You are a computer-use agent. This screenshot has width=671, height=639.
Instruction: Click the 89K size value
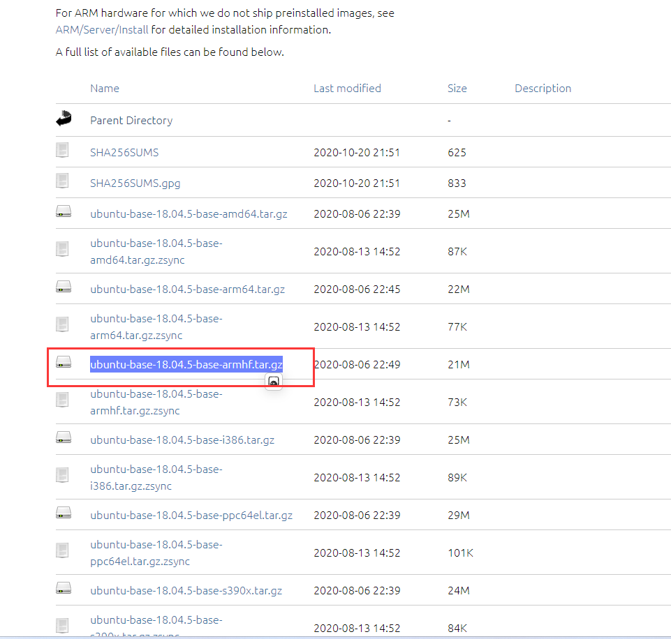click(457, 477)
